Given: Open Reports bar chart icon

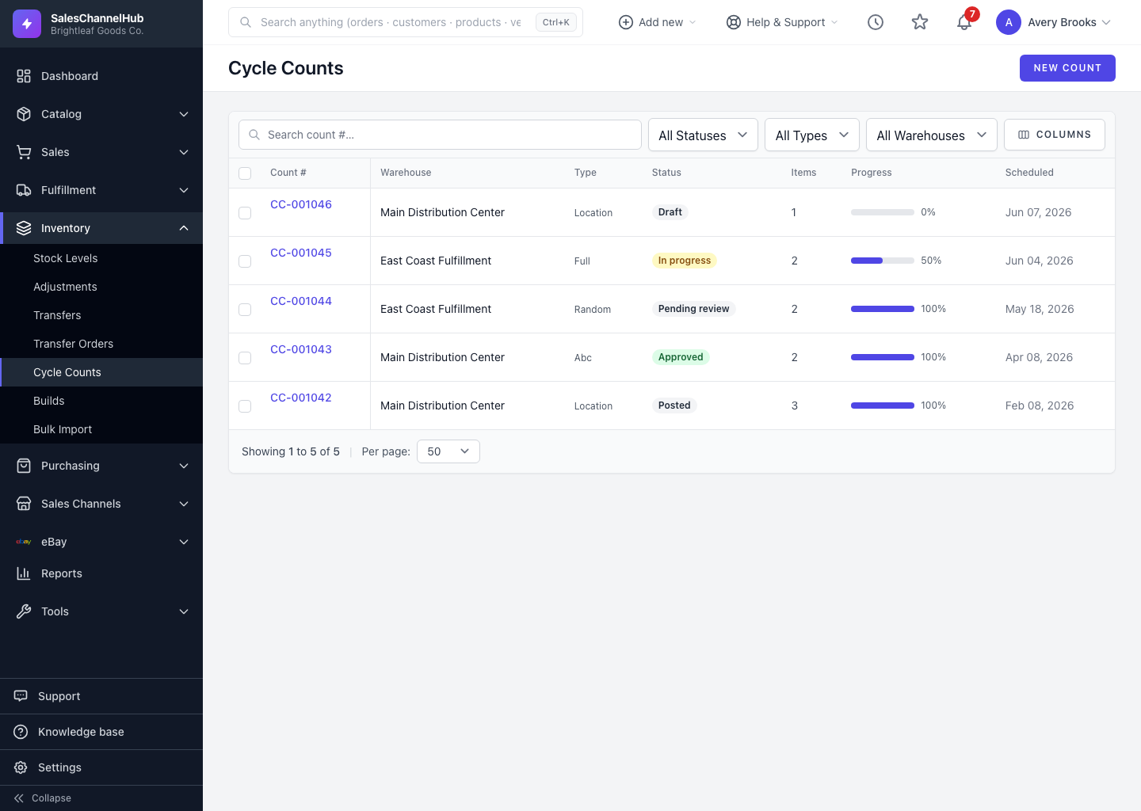Looking at the screenshot, I should (x=24, y=573).
